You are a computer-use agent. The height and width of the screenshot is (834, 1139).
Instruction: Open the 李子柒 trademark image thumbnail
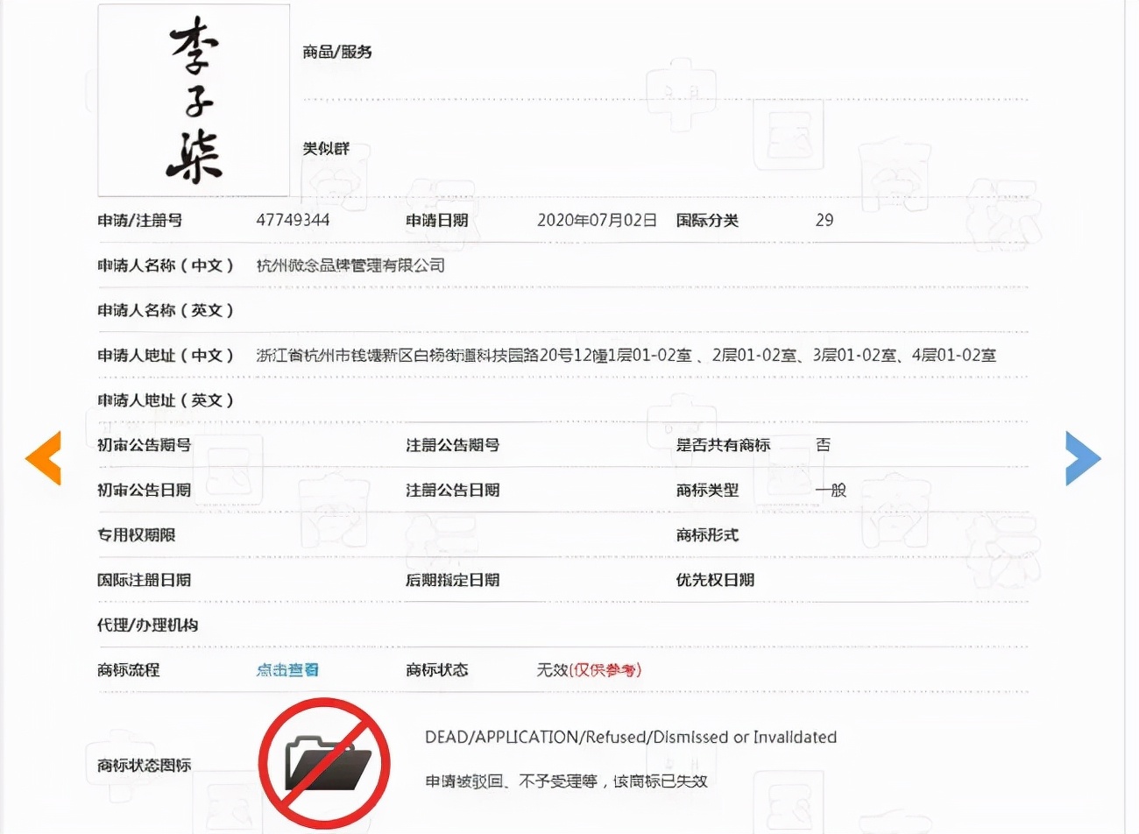click(x=194, y=100)
